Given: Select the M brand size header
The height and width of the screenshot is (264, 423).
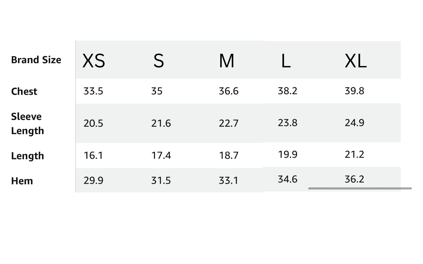Looking at the screenshot, I should coord(227,61).
